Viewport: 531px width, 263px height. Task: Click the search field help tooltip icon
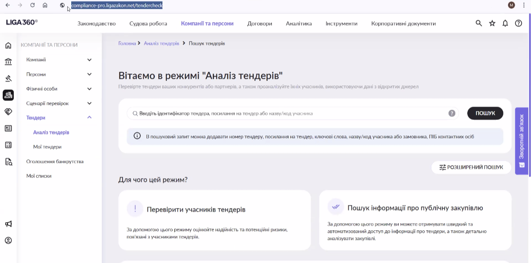click(x=452, y=113)
